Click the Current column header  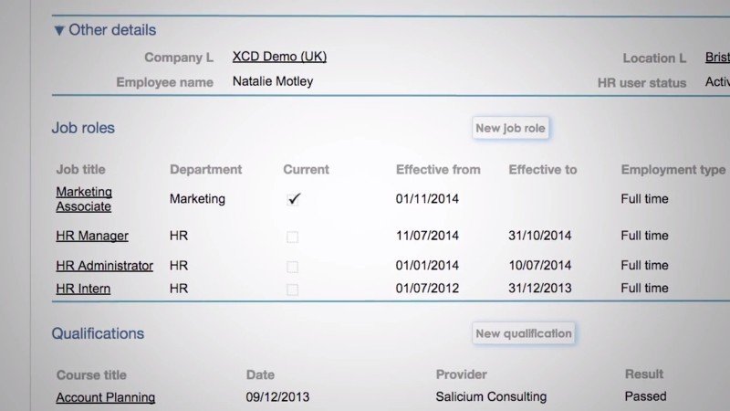click(x=306, y=170)
